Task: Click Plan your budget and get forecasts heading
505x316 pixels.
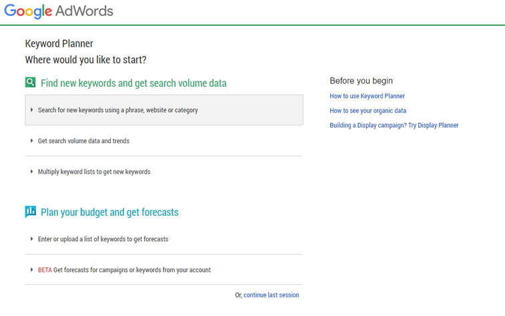Action: [x=109, y=212]
